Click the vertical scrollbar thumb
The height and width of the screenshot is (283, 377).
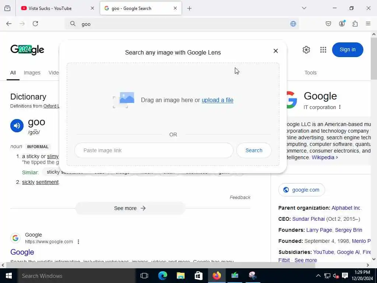click(374, 59)
